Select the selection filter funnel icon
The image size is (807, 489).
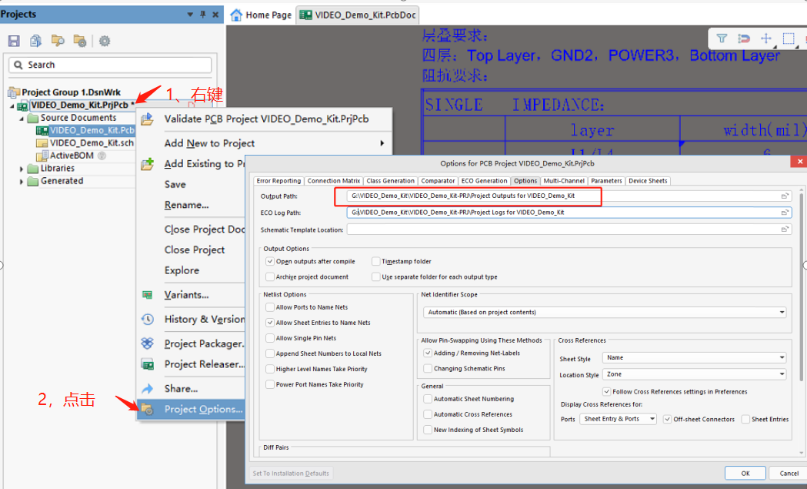point(722,39)
